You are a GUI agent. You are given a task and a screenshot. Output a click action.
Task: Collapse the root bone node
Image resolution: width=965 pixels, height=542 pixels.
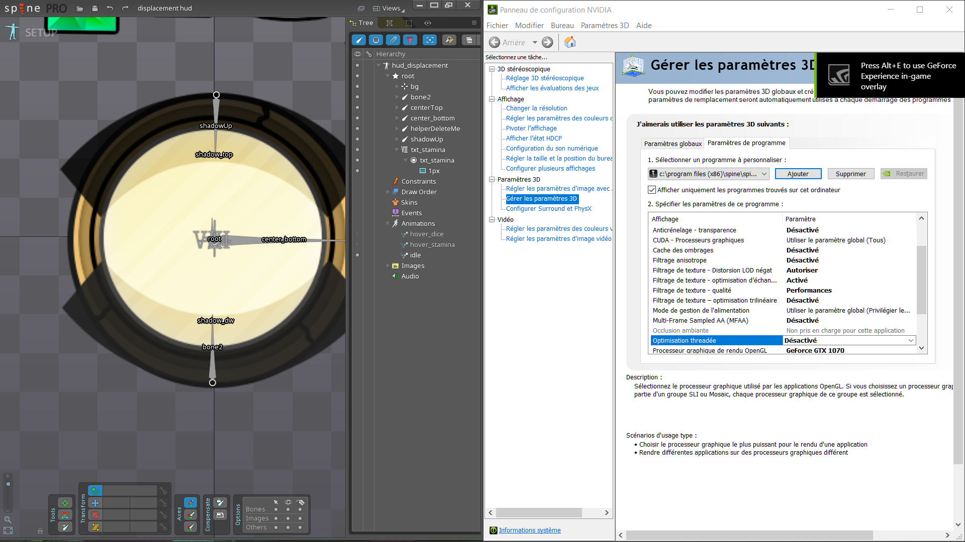pos(388,76)
